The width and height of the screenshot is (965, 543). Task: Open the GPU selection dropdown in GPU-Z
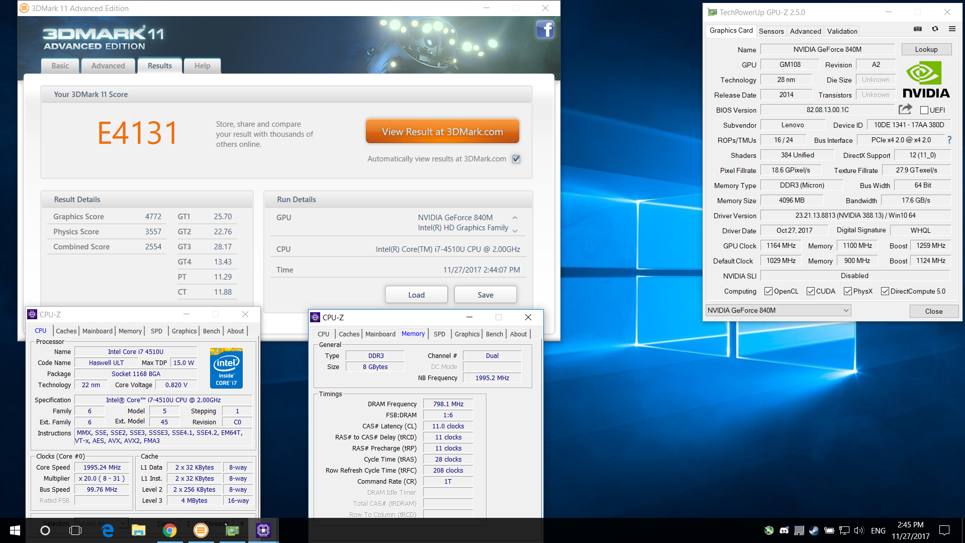click(778, 310)
